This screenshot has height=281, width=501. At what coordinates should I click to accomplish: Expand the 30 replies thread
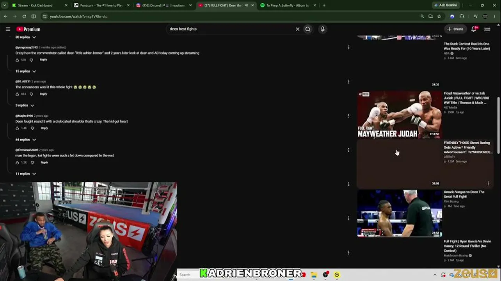tap(26, 37)
